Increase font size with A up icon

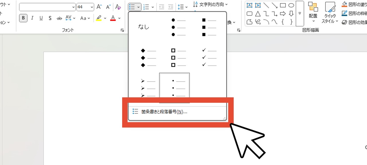point(99,7)
